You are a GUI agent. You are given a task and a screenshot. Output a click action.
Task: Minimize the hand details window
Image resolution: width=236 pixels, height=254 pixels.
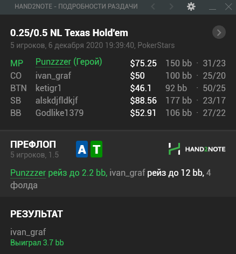212,7
